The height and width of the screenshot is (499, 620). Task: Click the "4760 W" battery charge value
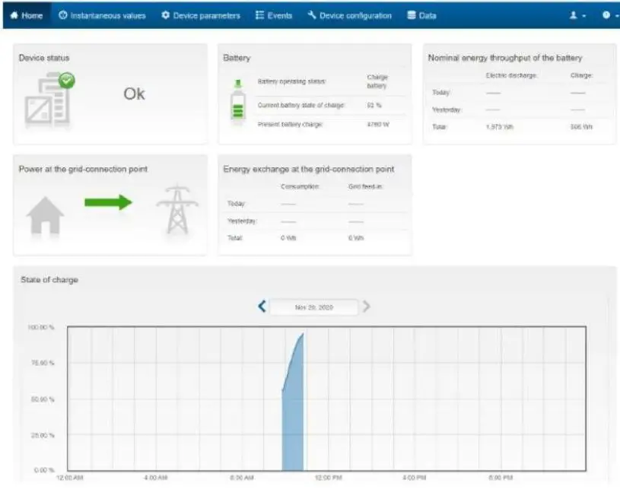pyautogui.click(x=378, y=124)
